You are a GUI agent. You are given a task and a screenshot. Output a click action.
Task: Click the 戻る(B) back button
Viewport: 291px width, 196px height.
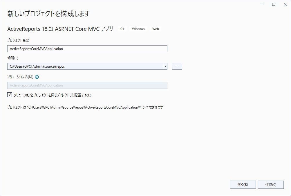[x=243, y=185]
